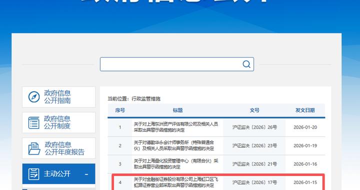Click the compass icon for 政府信息公开指南
This screenshot has height=190, width=360.
coord(34,97)
